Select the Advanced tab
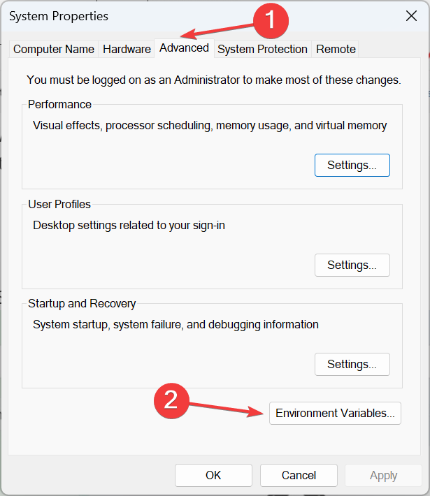Screen dimensions: 430x496 [184, 48]
